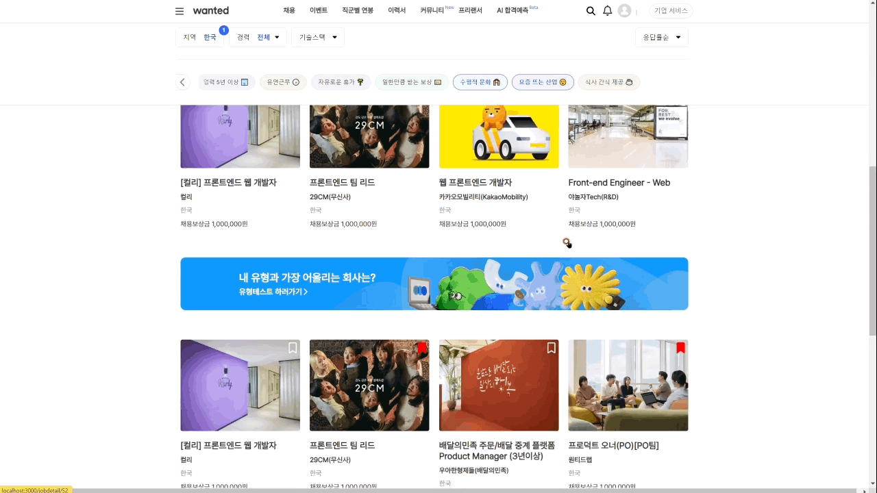The width and height of the screenshot is (877, 493).
Task: Click the wanted logo
Action: 211,11
